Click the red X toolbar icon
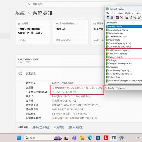This screenshot has height=142, width=142. pyautogui.click(x=121, y=18)
